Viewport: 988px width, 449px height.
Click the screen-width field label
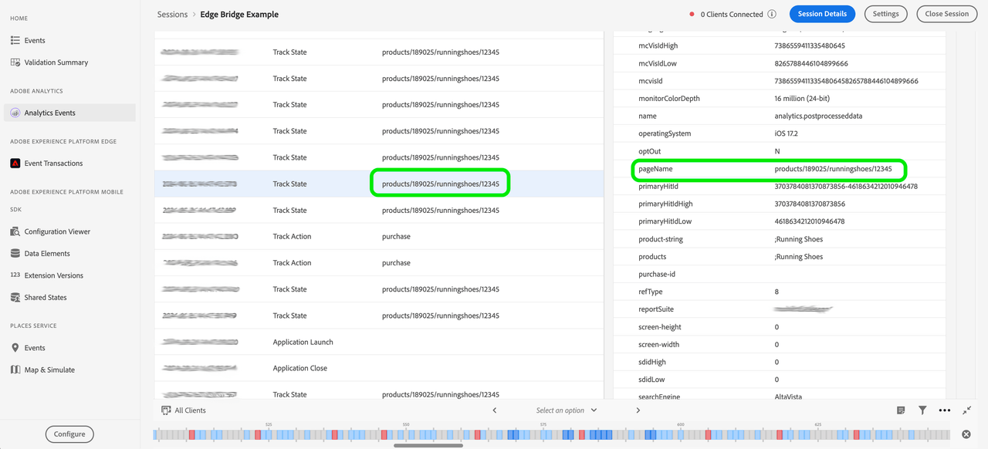click(x=659, y=345)
